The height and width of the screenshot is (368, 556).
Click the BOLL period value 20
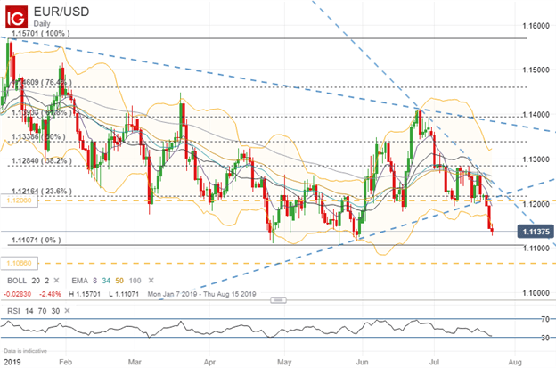coord(36,281)
